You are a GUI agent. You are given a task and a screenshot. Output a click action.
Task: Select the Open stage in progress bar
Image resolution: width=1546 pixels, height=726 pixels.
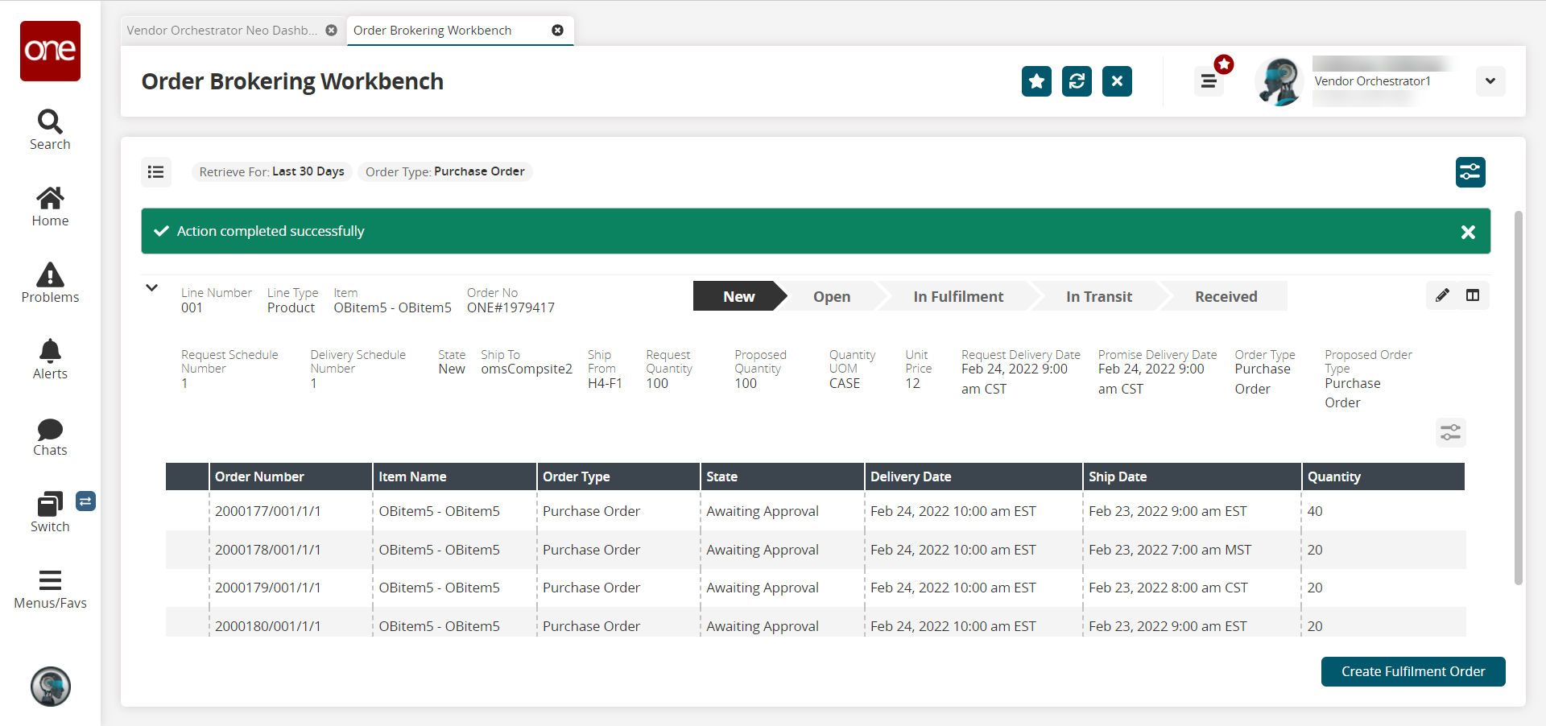pyautogui.click(x=831, y=296)
